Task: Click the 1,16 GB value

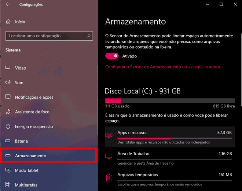Action: click(225, 154)
